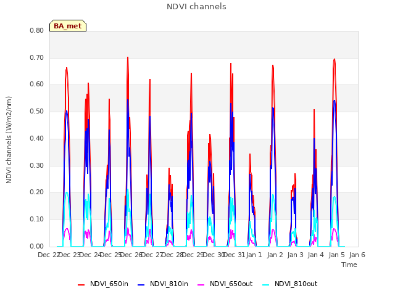Click the 0.20 y-axis tick label
This screenshot has height=296, width=395.
click(37, 192)
